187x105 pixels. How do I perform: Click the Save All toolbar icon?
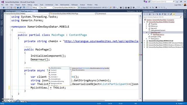[20, 8]
